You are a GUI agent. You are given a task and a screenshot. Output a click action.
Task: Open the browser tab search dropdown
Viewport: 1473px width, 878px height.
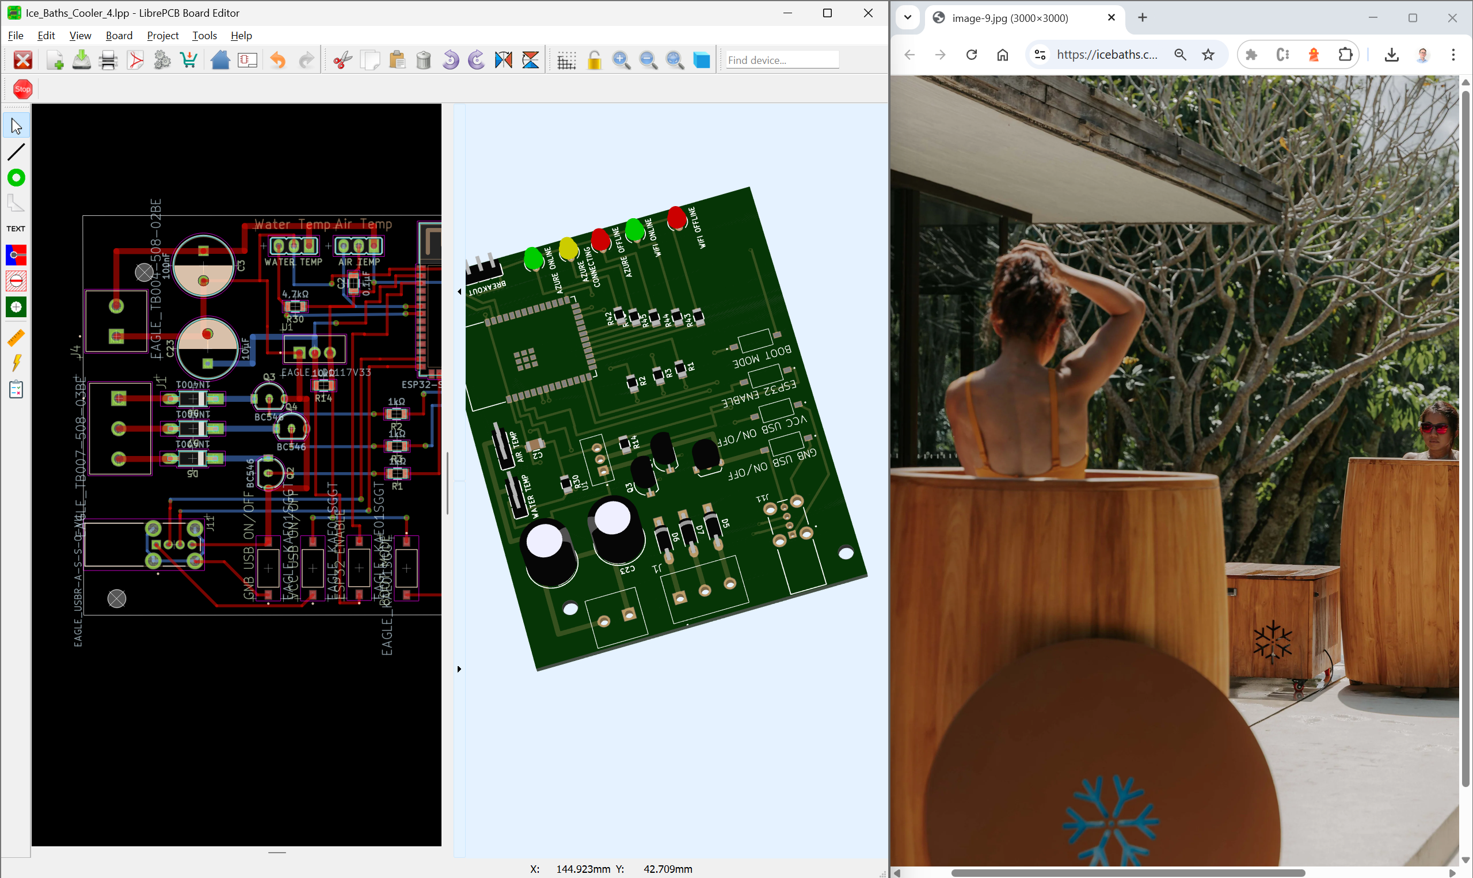tap(908, 17)
